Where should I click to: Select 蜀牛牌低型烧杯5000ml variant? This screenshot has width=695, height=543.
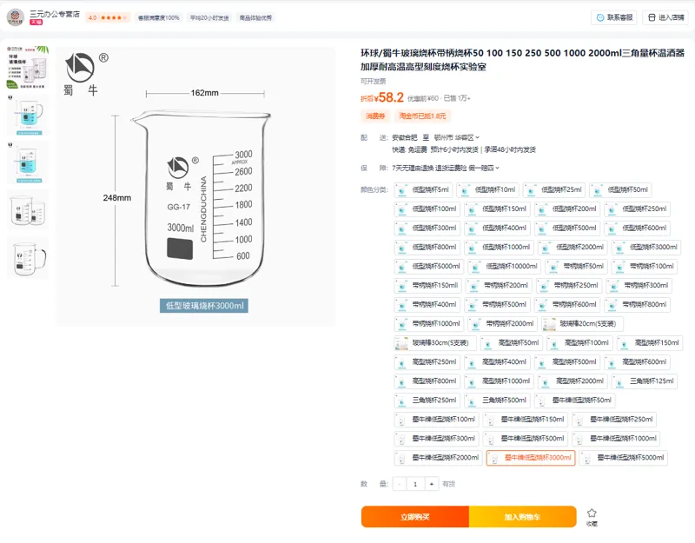point(623,458)
